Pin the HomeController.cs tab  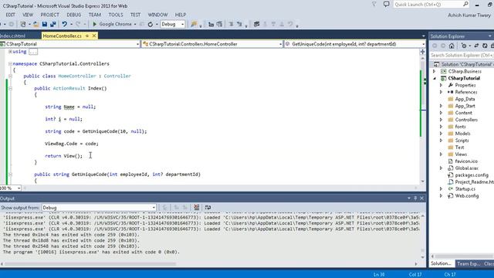pos(87,36)
